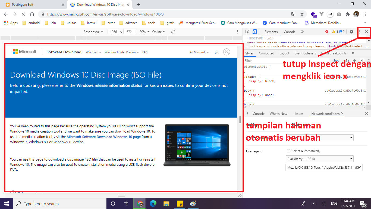Open device toolbar three-dot options
The width and height of the screenshot is (371, 209).
pyautogui.click(x=237, y=32)
